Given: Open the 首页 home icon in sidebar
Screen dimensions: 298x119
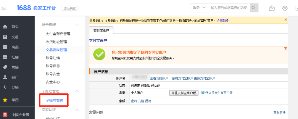Looking at the screenshot, I should coord(5,27).
